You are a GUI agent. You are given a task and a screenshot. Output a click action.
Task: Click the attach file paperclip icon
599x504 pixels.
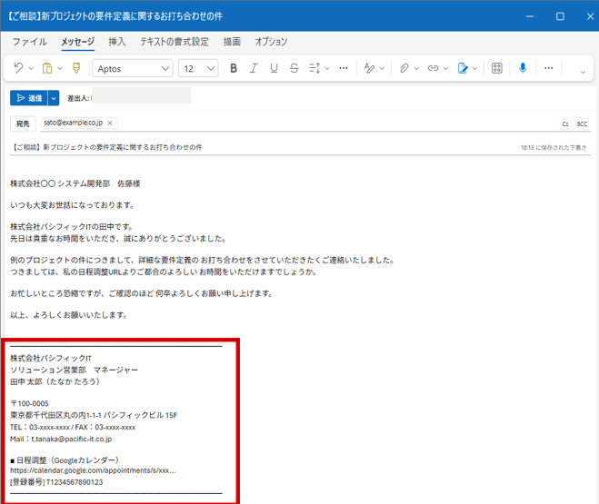click(404, 68)
